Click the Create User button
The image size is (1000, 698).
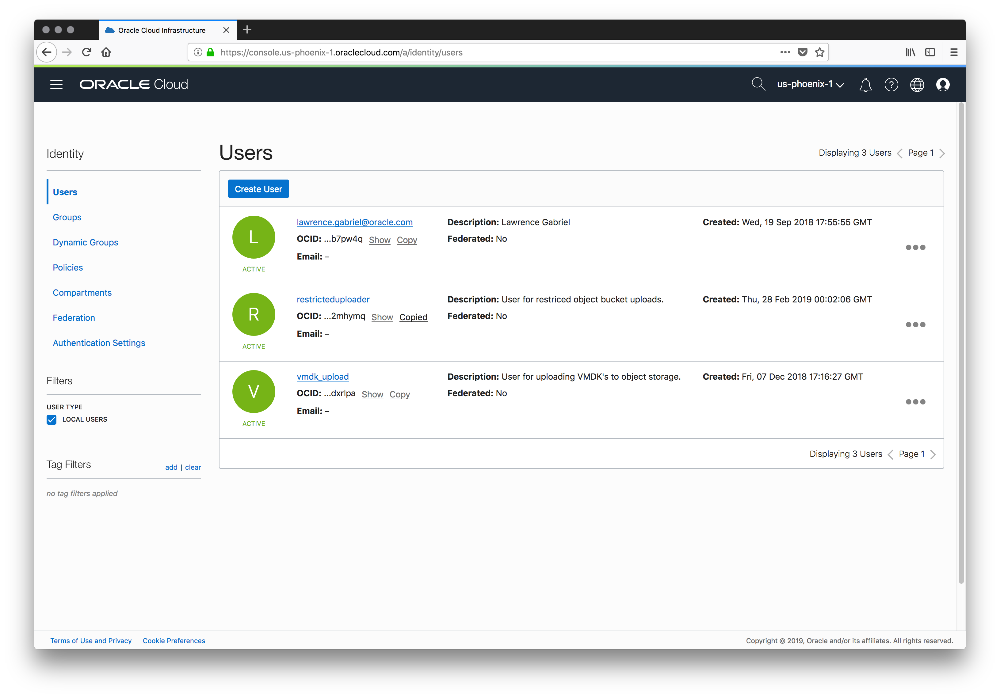click(258, 189)
